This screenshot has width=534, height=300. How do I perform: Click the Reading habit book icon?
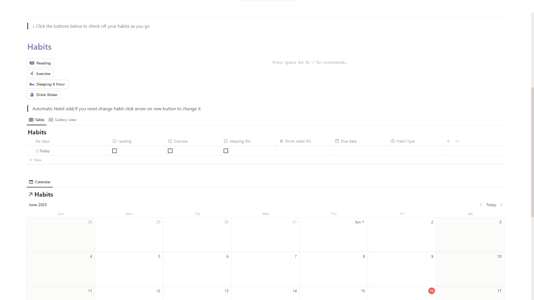(32, 63)
